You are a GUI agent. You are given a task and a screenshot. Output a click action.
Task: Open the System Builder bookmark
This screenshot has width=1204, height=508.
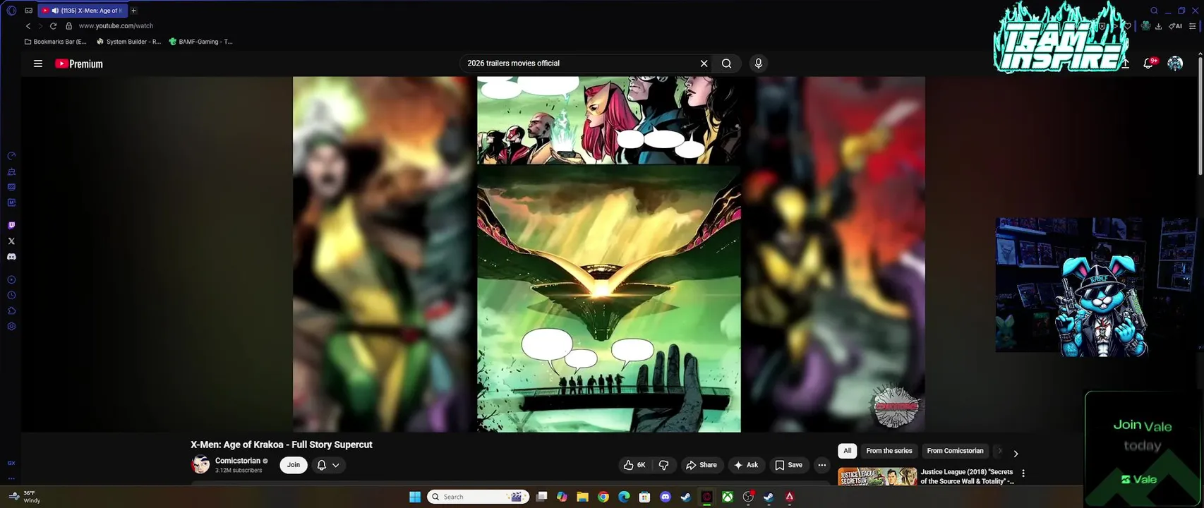(x=128, y=42)
